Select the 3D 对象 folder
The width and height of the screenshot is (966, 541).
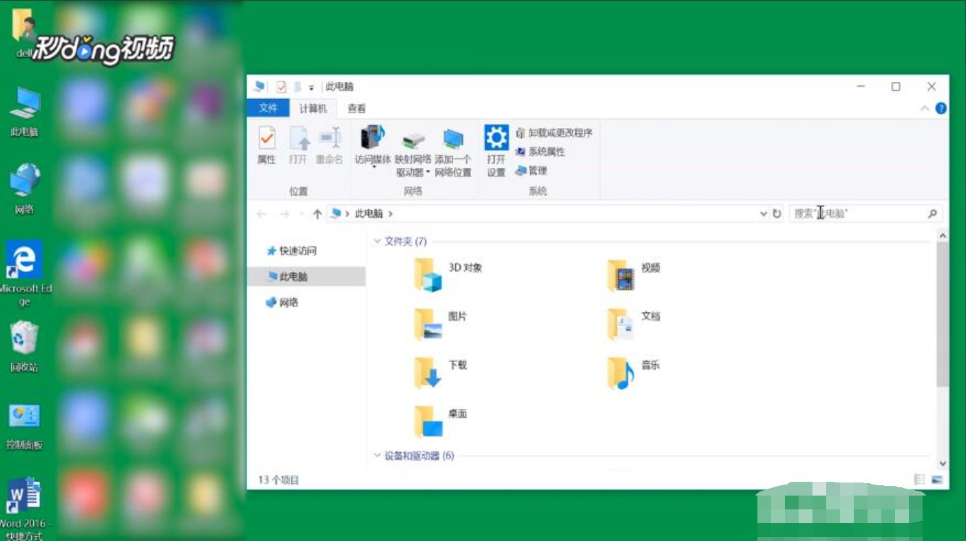coord(448,275)
